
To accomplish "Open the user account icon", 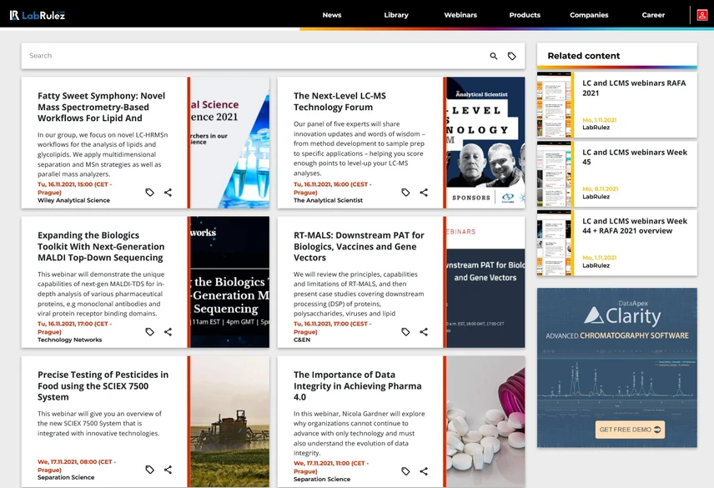I will click(702, 15).
